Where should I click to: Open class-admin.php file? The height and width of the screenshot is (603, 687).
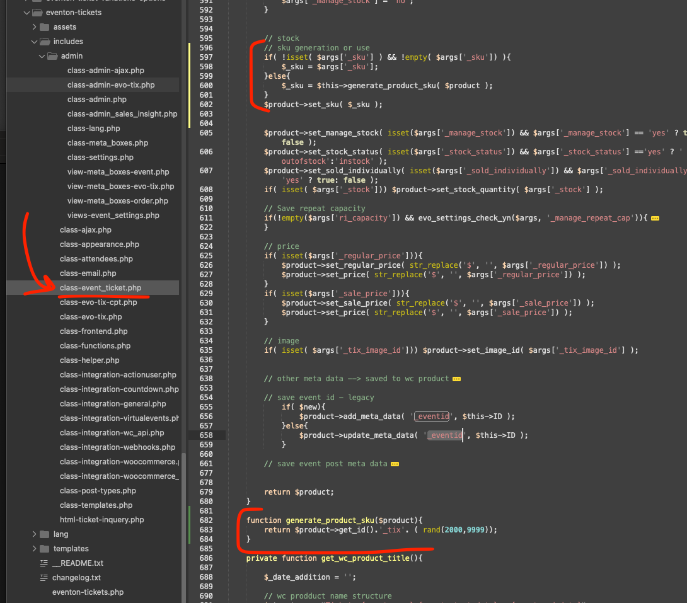pyautogui.click(x=97, y=100)
